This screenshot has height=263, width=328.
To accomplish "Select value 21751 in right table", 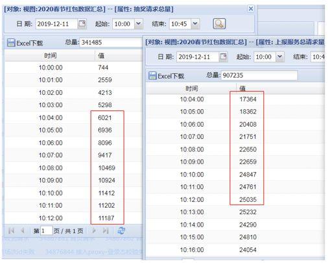I will [248, 137].
